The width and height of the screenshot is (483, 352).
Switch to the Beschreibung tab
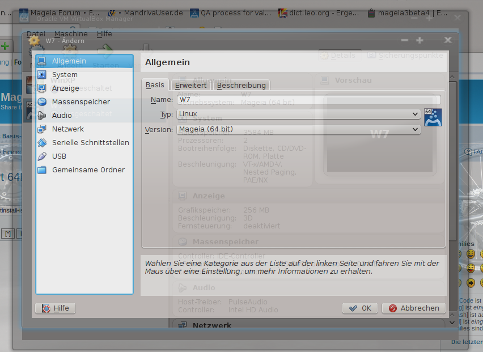pos(241,85)
